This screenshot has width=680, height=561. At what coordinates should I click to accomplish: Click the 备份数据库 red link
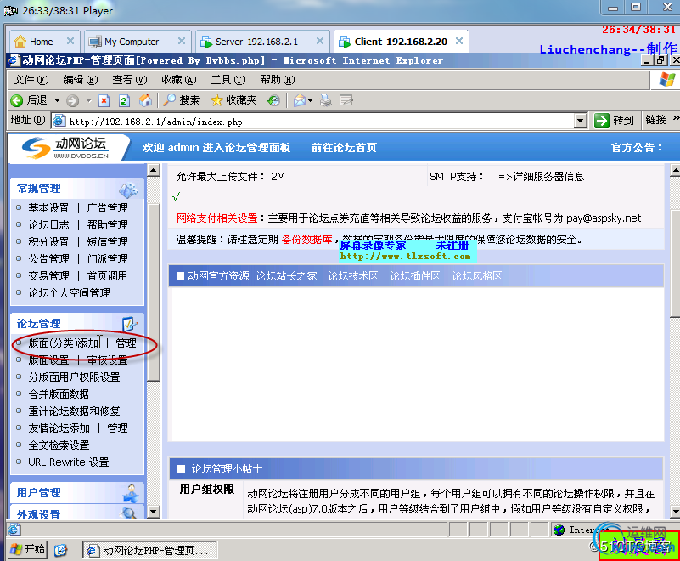[x=306, y=239]
